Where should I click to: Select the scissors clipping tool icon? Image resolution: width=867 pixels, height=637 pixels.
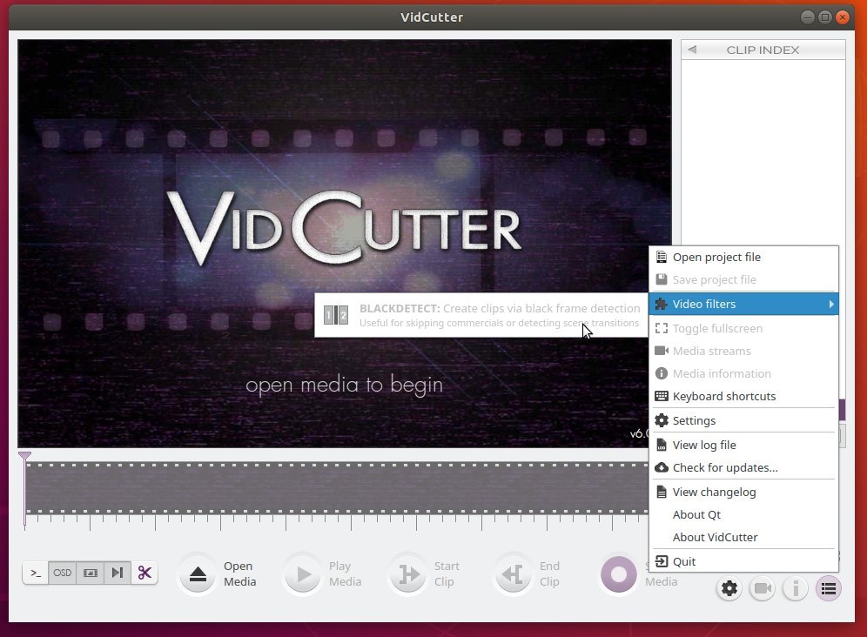click(144, 573)
